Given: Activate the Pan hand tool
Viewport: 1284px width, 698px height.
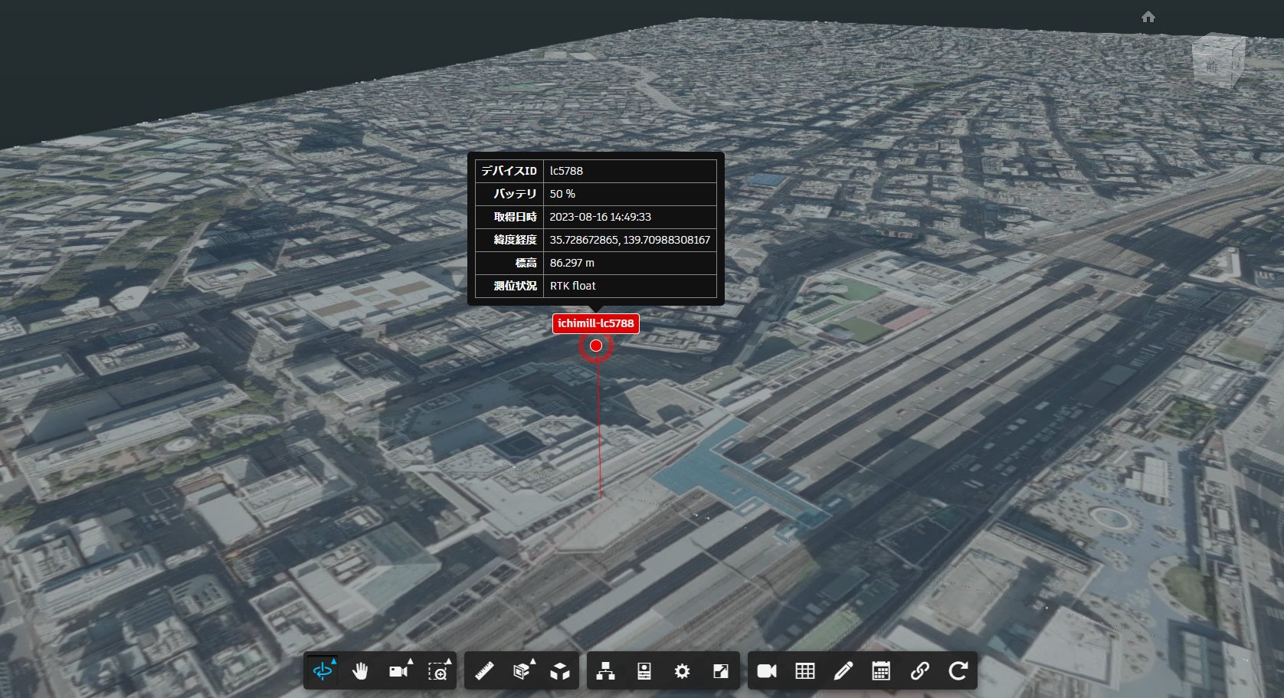Looking at the screenshot, I should [361, 671].
